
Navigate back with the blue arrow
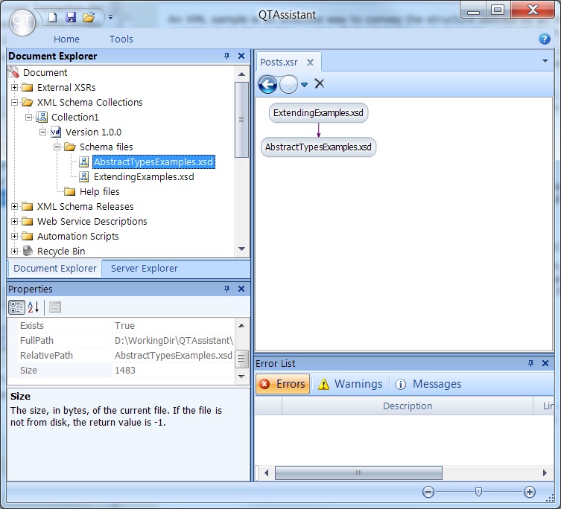[267, 84]
